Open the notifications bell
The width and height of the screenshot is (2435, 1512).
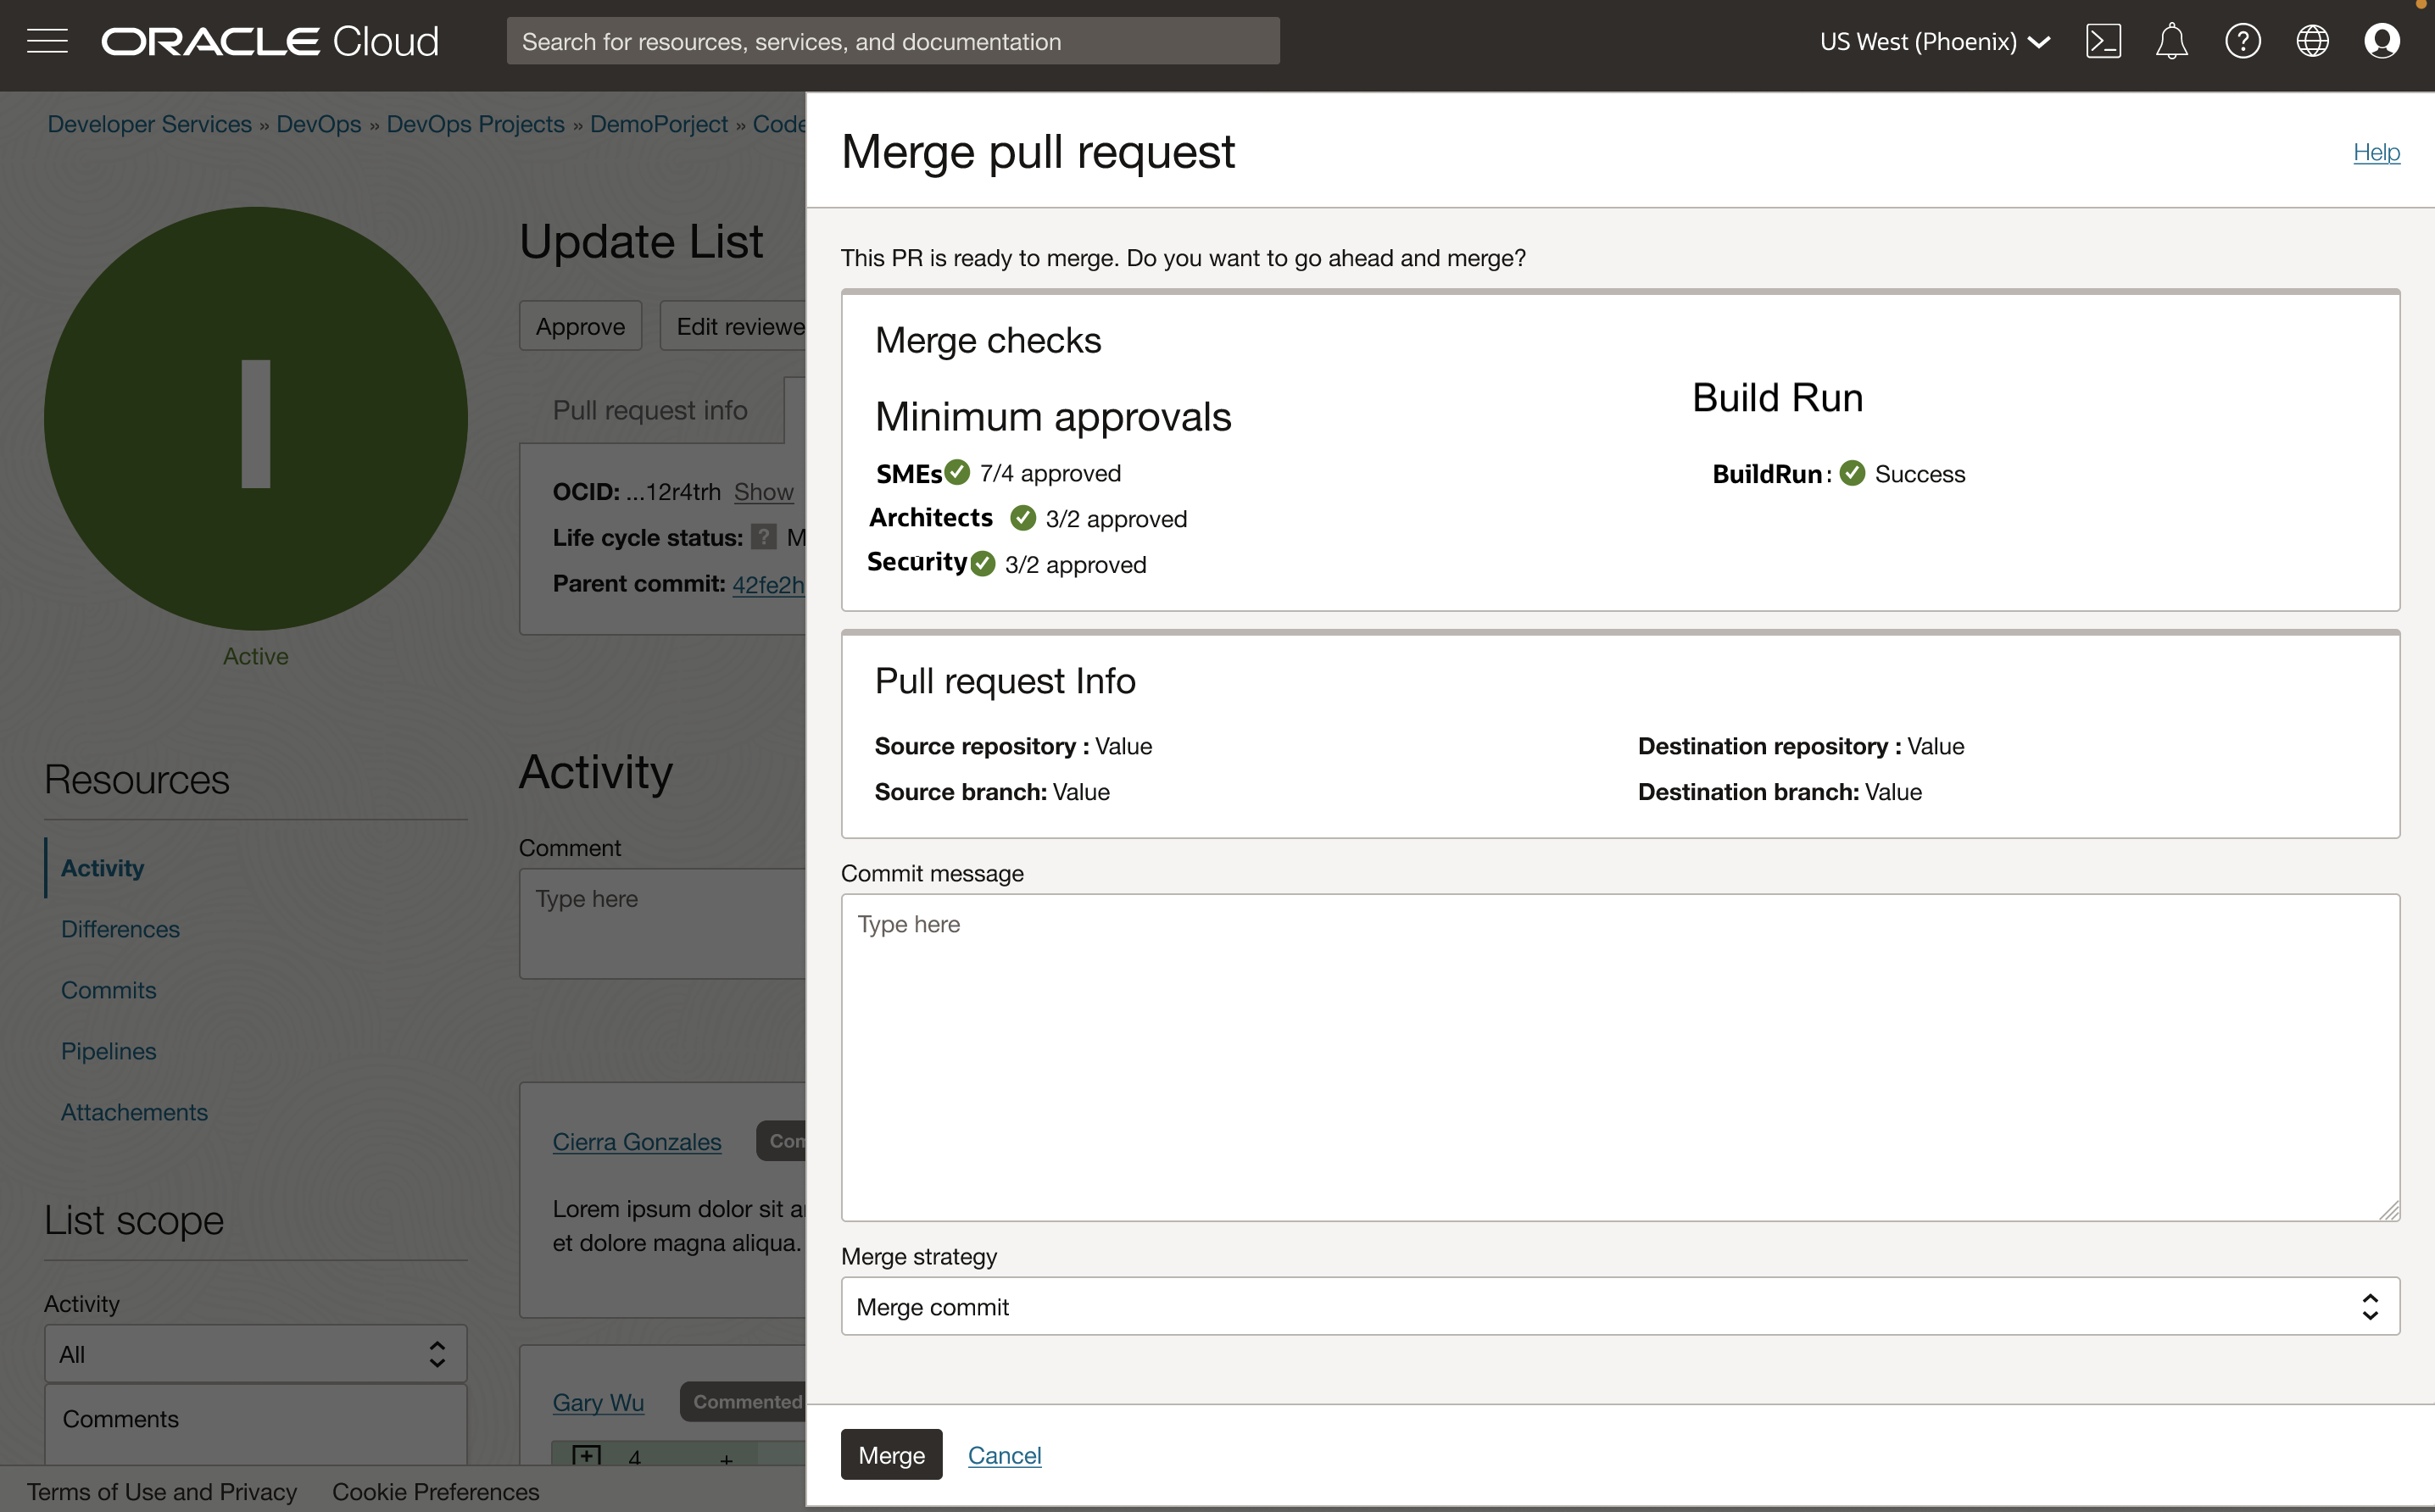coord(2170,40)
